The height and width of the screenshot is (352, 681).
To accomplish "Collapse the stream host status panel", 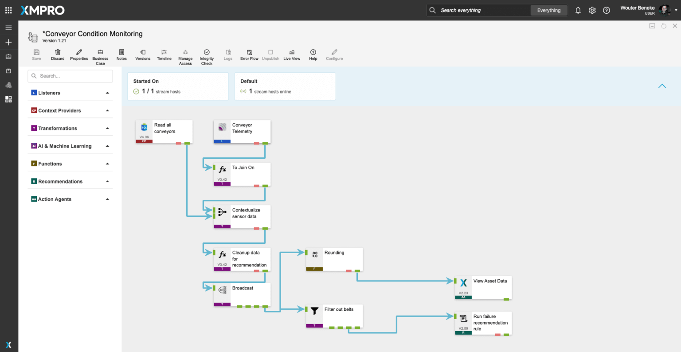I will click(x=662, y=86).
